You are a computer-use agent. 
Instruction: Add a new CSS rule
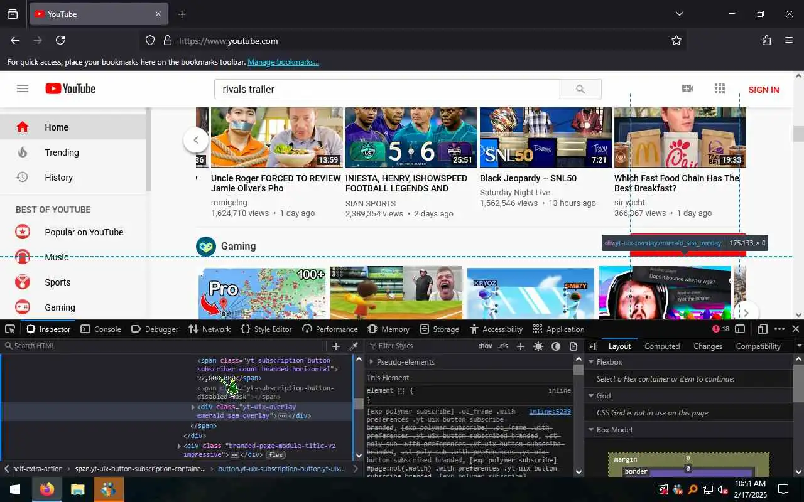pyautogui.click(x=520, y=346)
